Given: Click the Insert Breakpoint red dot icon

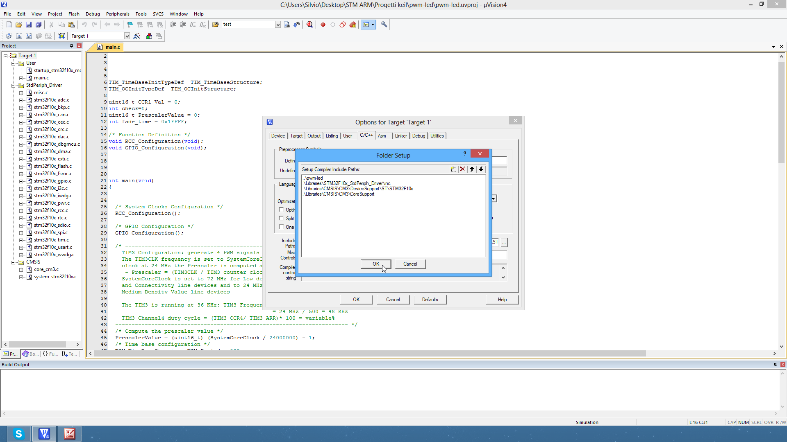Looking at the screenshot, I should point(323,25).
